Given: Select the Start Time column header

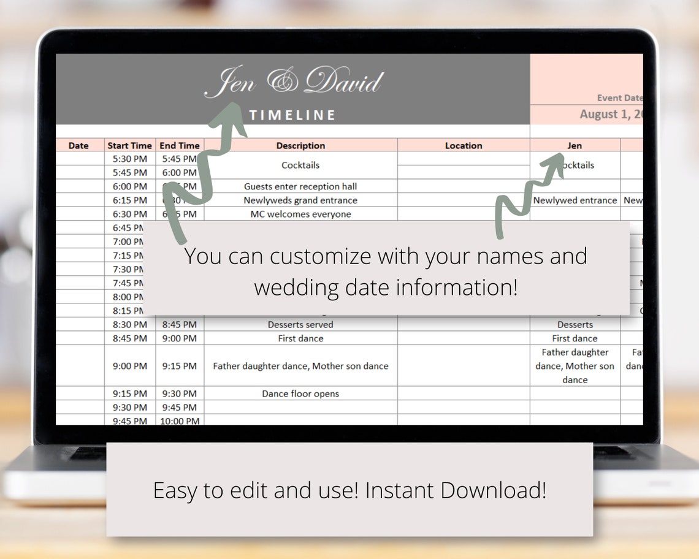Looking at the screenshot, I should 129,145.
